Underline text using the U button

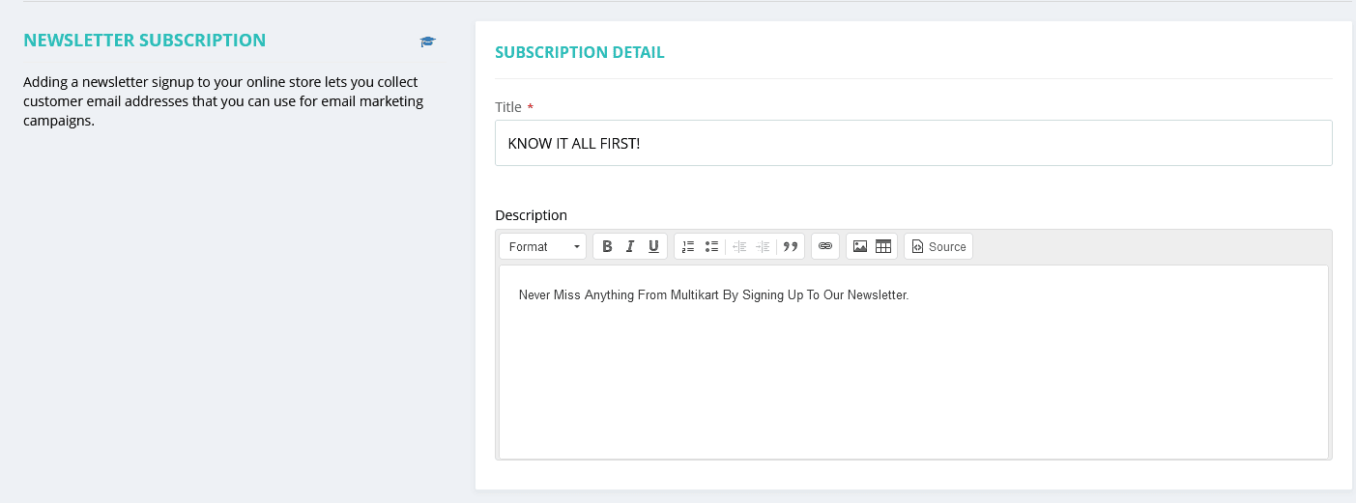coord(653,246)
